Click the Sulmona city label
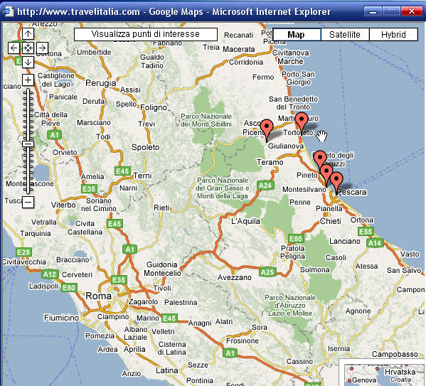 coord(315,269)
